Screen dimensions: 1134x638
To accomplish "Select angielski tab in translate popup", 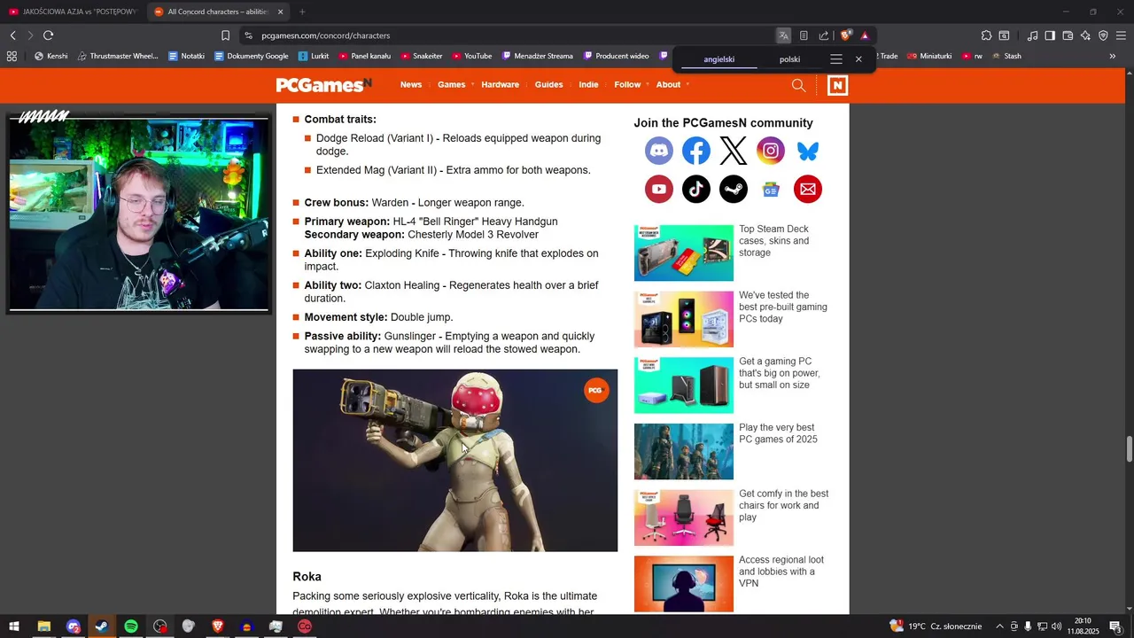I will click(719, 59).
